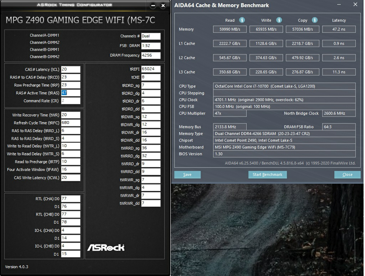Viewport: 365px width, 276px height.
Task: Click the Close button in AIDA64
Action: click(347, 175)
